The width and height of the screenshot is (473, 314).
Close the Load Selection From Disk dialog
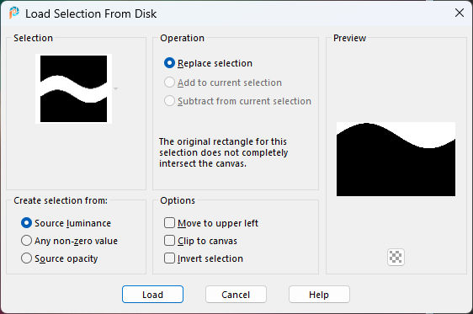coord(460,13)
